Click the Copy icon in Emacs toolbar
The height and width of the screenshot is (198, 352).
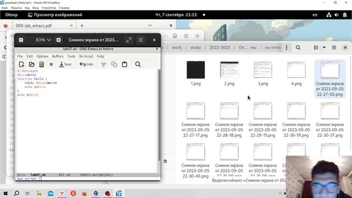point(114,64)
